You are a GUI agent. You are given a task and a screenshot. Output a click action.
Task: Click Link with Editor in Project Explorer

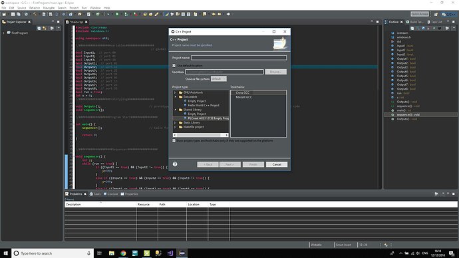pyautogui.click(x=45, y=28)
